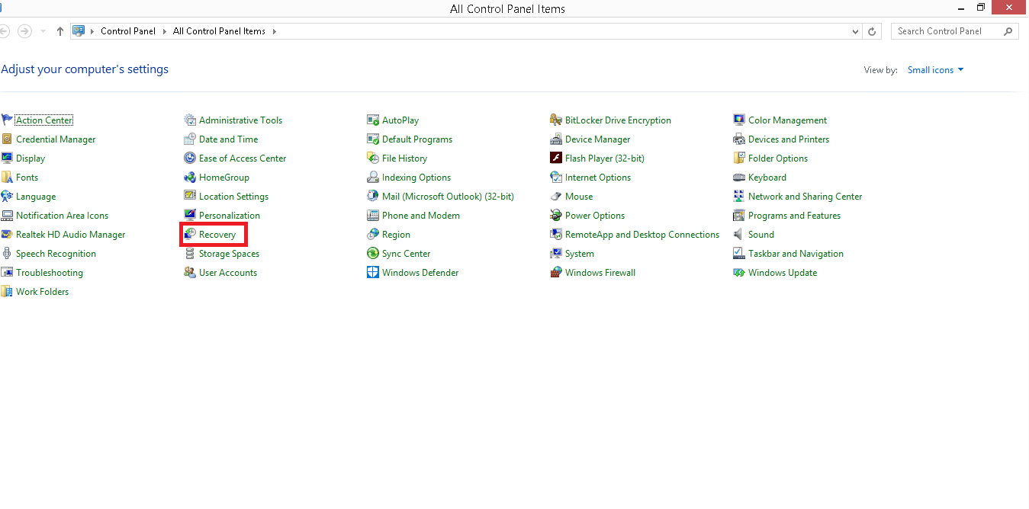Image resolution: width=1029 pixels, height=509 pixels.
Task: Open the Location Settings link
Action: click(x=233, y=197)
